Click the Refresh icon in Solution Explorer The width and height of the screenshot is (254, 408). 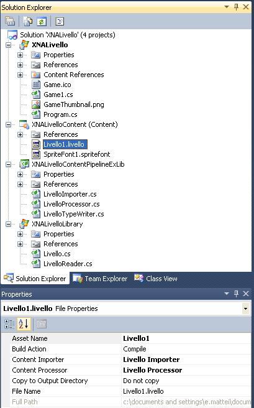coord(42,21)
